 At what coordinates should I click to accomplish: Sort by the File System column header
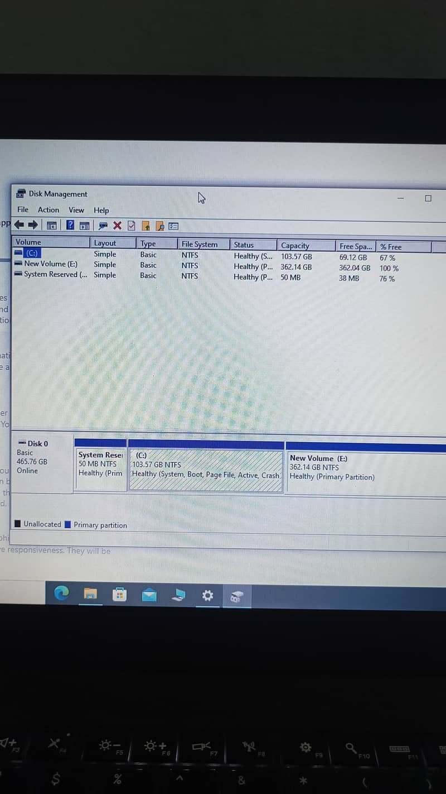point(200,245)
